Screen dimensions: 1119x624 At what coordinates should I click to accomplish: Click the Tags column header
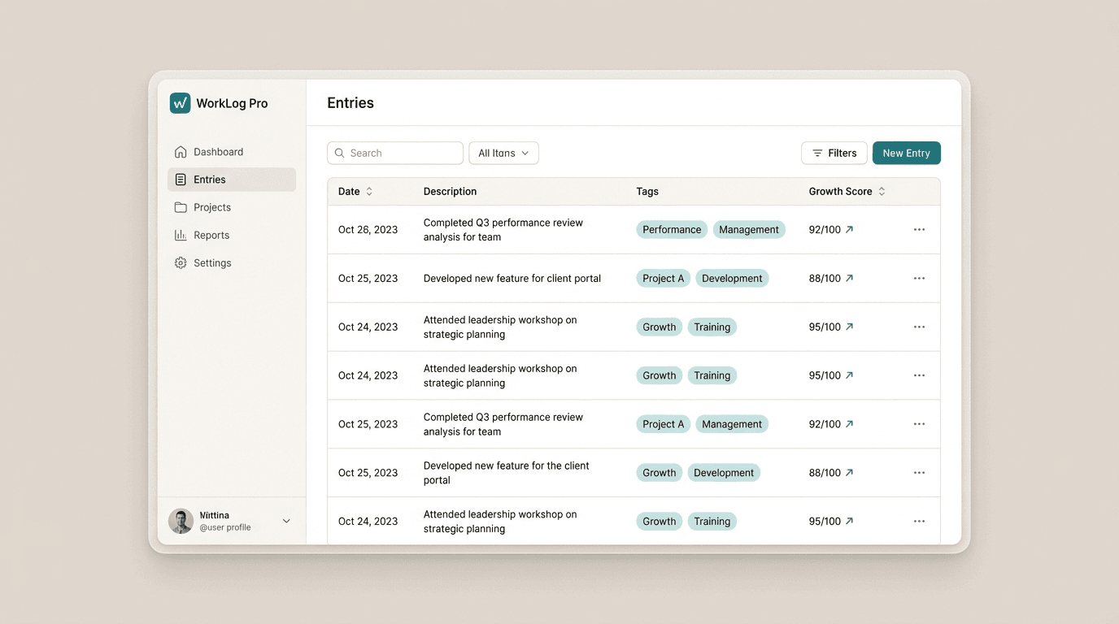[x=647, y=192]
